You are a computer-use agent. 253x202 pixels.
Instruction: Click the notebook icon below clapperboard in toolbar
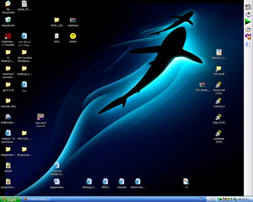pyautogui.click(x=248, y=15)
